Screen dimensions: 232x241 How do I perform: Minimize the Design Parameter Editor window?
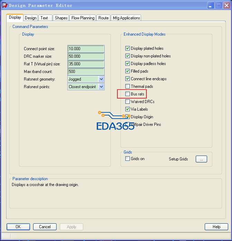(x=210, y=6)
